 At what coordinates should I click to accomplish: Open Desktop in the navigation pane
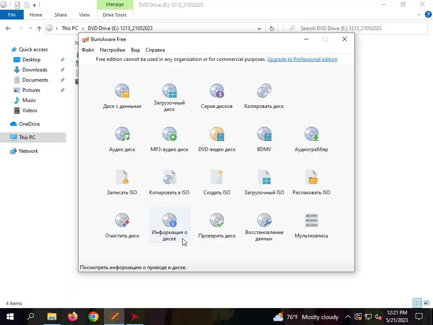31,60
